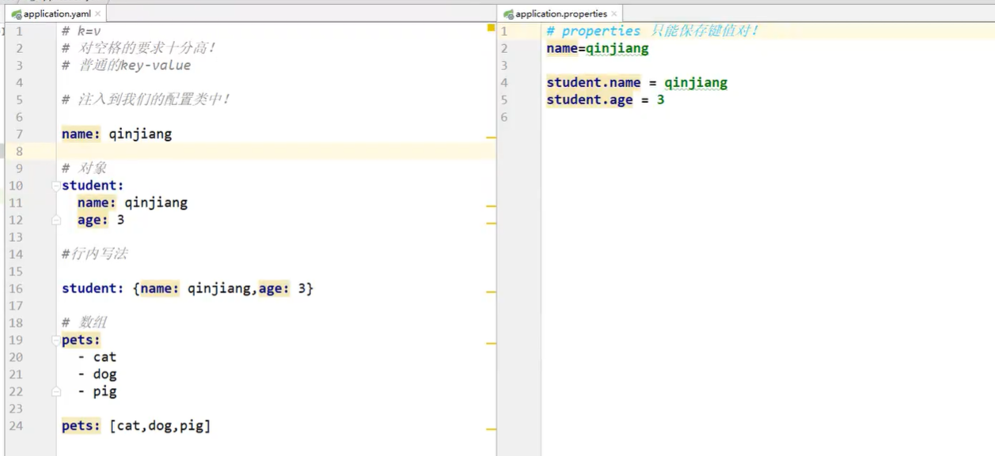Click the '# 数组' comment
The width and height of the screenshot is (995, 456).
coord(84,322)
